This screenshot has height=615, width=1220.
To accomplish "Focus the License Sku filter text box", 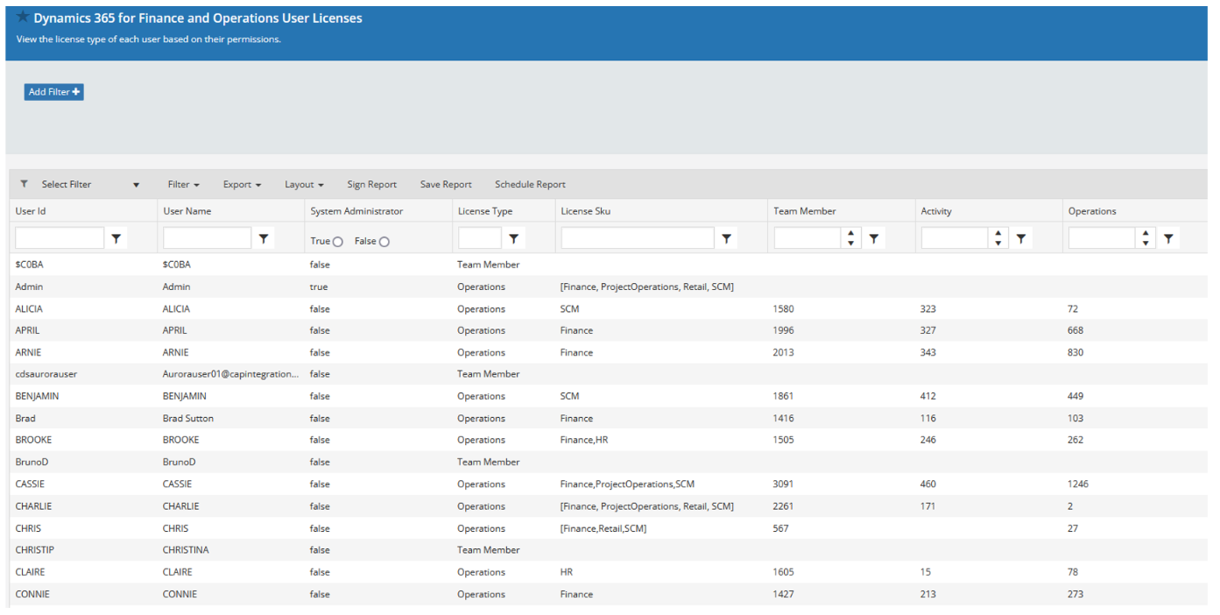I will point(638,238).
